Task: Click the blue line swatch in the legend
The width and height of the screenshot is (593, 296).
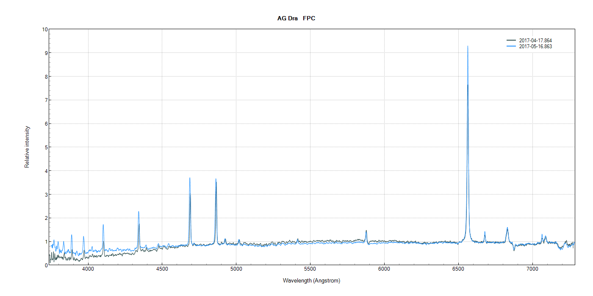Action: coord(511,47)
